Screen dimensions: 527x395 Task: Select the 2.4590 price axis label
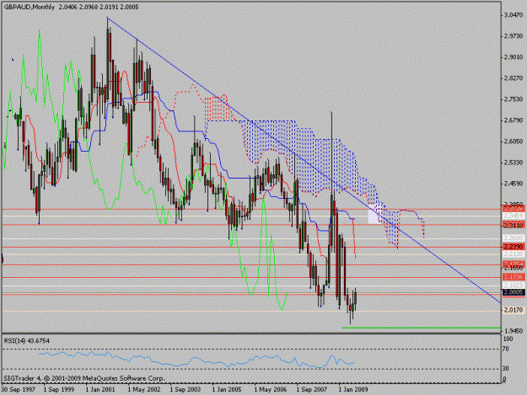pos(514,184)
